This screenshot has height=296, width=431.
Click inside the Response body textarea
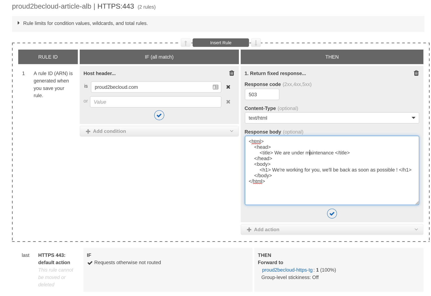[x=332, y=192]
